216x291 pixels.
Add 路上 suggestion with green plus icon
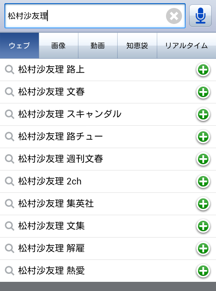[x=203, y=70]
